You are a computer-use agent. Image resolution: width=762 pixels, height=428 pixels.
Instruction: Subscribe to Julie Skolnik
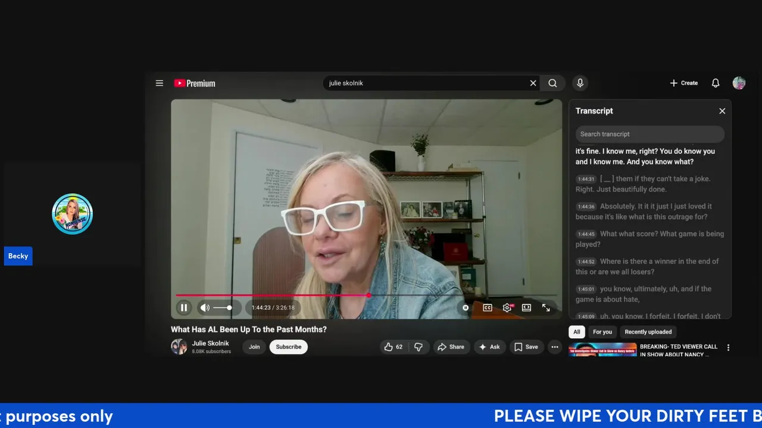pos(289,347)
